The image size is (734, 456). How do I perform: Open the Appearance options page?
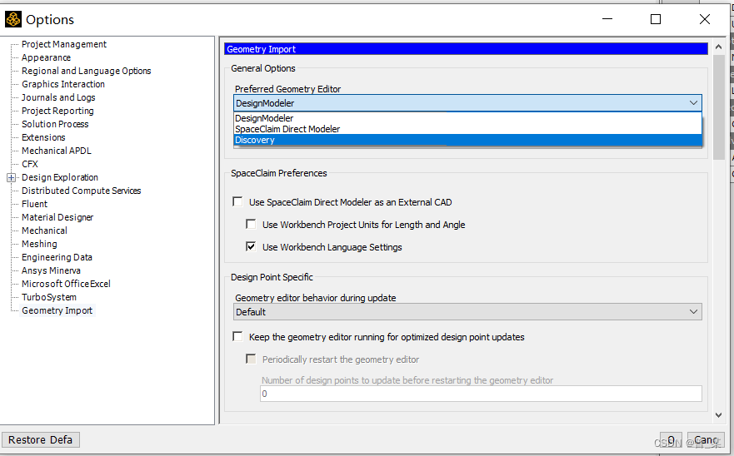(x=46, y=57)
